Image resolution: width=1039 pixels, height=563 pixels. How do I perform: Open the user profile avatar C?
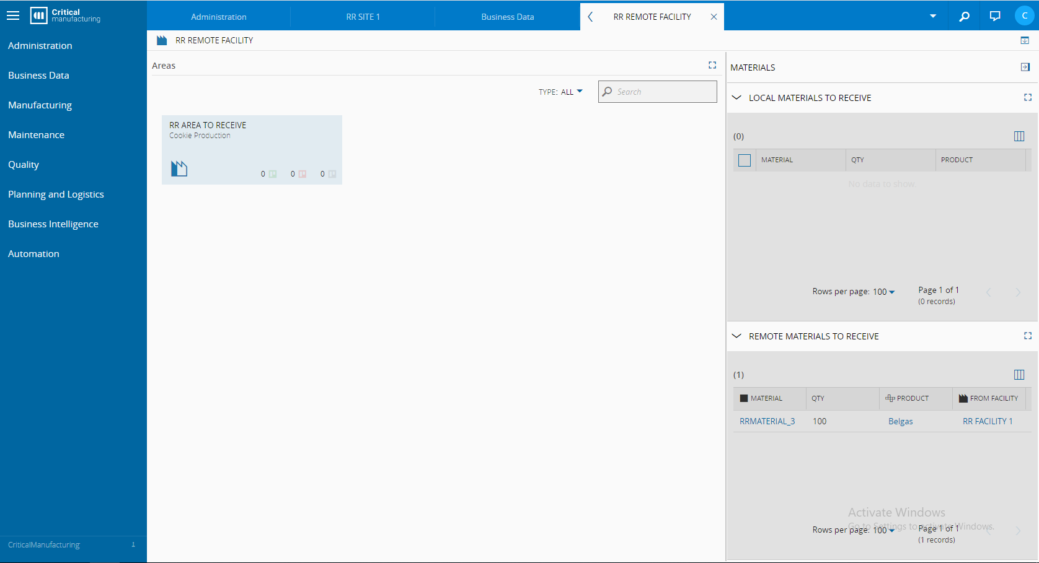click(x=1025, y=15)
